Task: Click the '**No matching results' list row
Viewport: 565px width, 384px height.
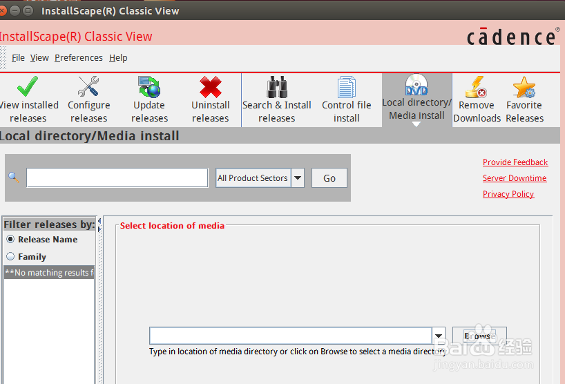Action: pyautogui.click(x=49, y=273)
